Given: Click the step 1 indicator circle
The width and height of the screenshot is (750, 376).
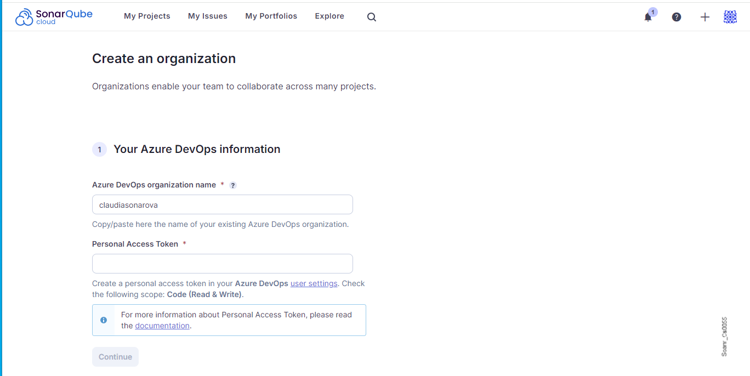Looking at the screenshot, I should (x=99, y=149).
